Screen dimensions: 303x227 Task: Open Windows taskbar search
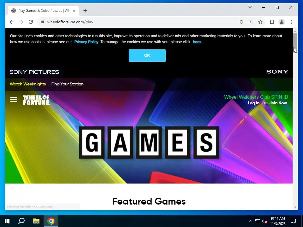[x=21, y=221]
